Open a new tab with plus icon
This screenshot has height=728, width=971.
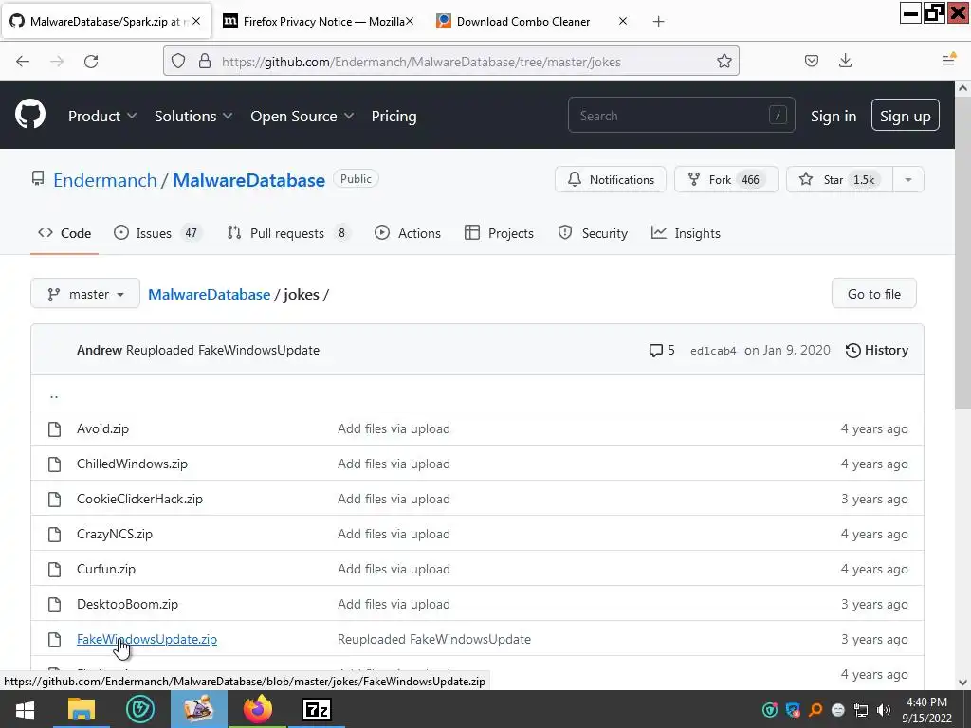[658, 22]
